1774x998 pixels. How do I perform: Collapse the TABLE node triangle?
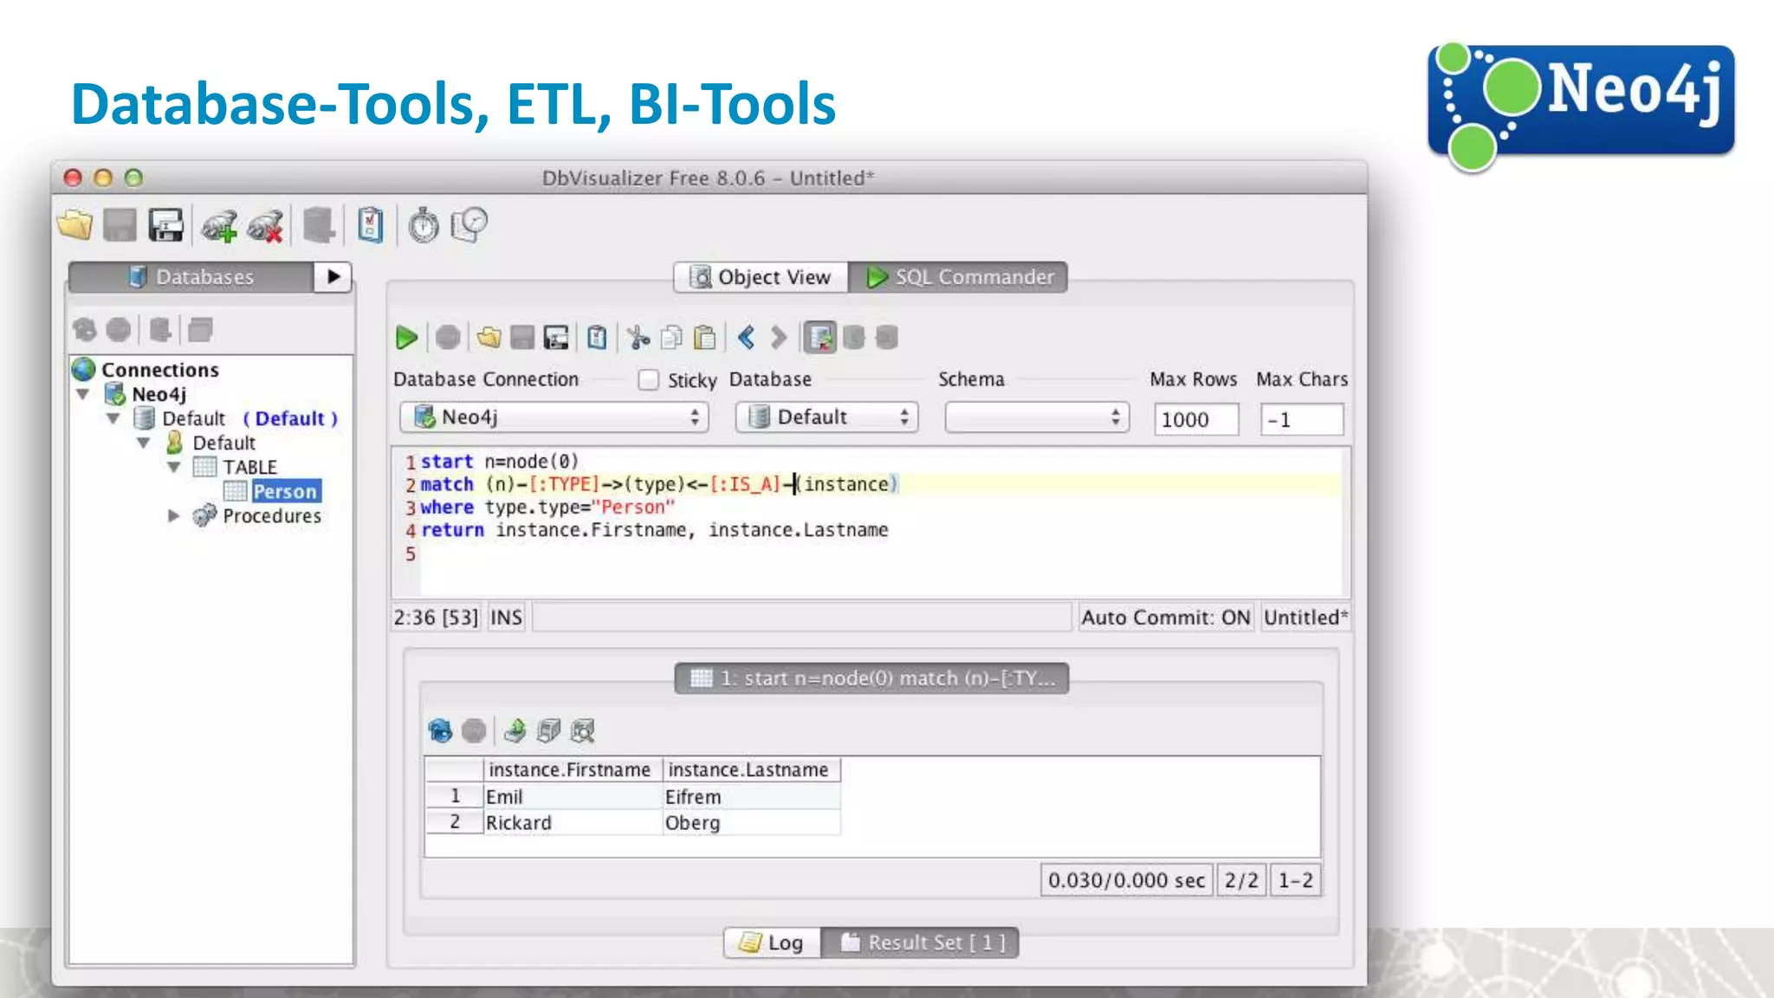pyautogui.click(x=174, y=468)
